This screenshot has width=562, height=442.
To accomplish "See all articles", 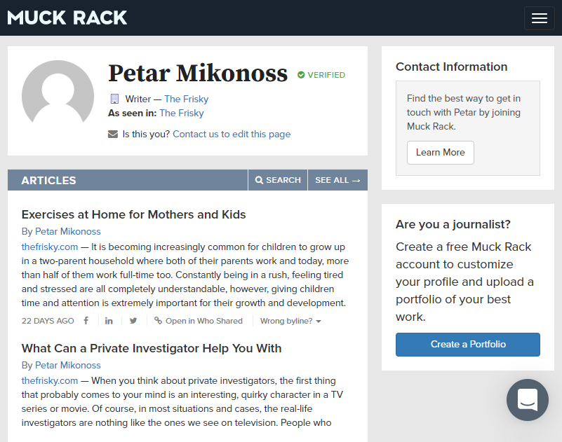I will (337, 180).
